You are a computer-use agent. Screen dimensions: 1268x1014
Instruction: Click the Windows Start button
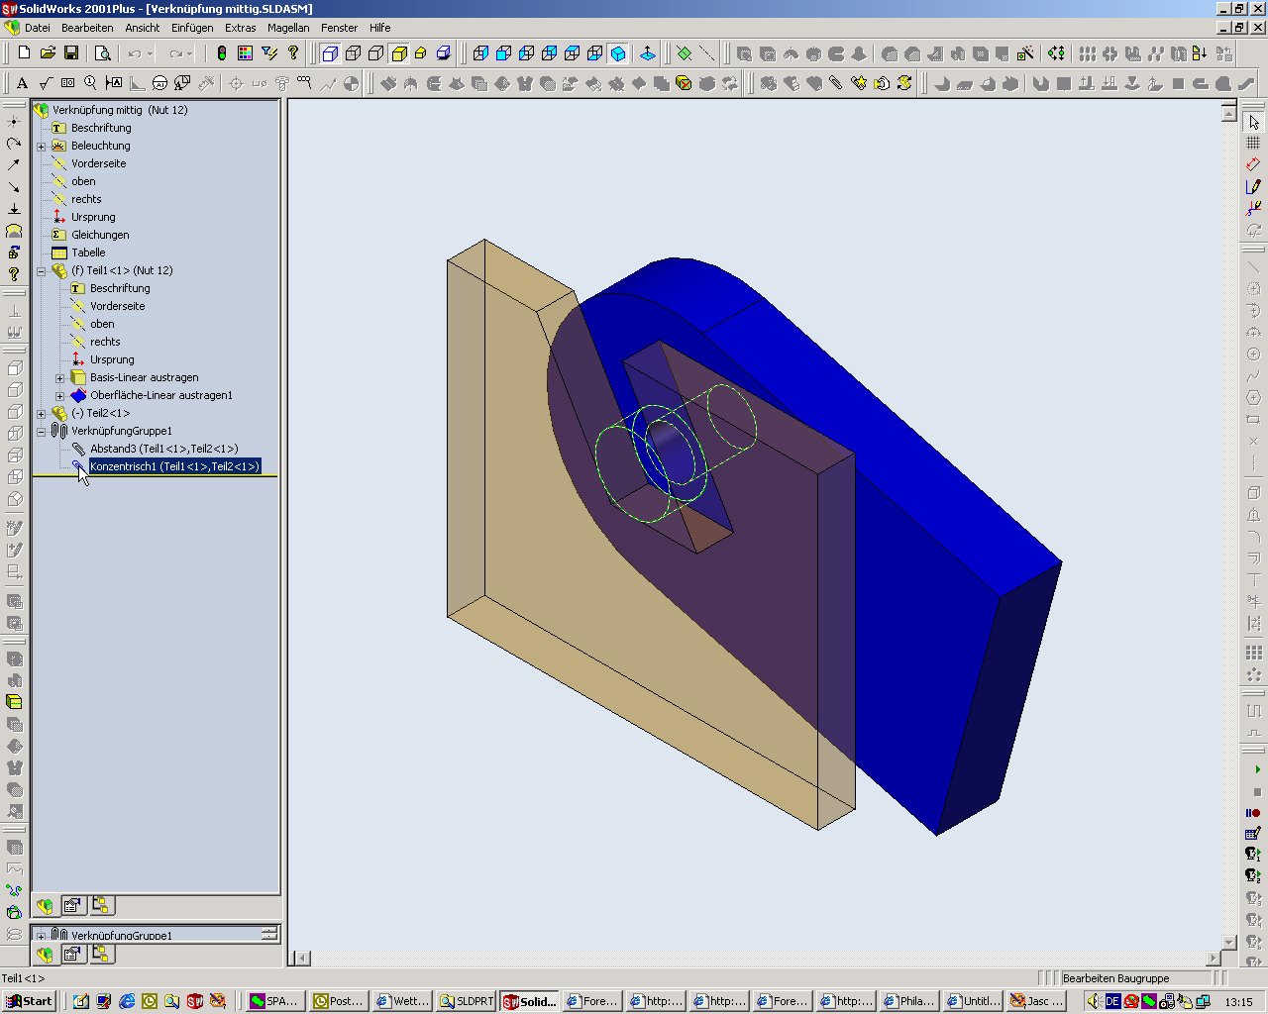click(x=28, y=1001)
